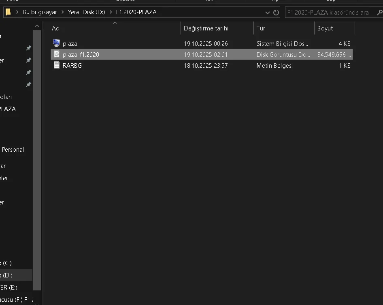Expand chevron before 'F1.2020-PLAZA' breadcrumb
The image size is (383, 305).
111,12
